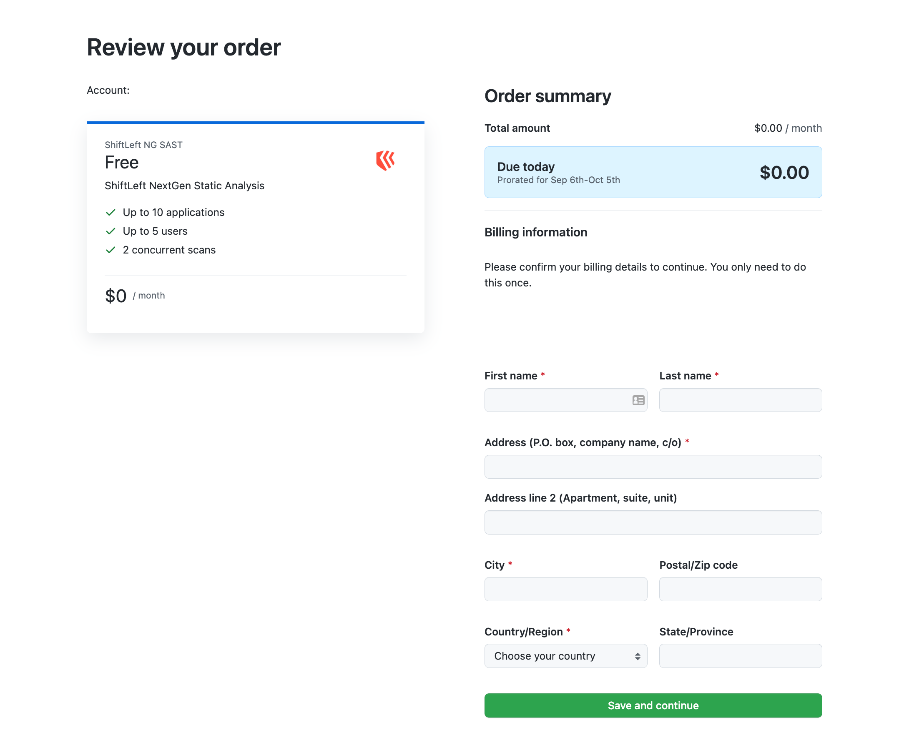Click the "Review your order" heading
899x738 pixels.
coord(183,47)
